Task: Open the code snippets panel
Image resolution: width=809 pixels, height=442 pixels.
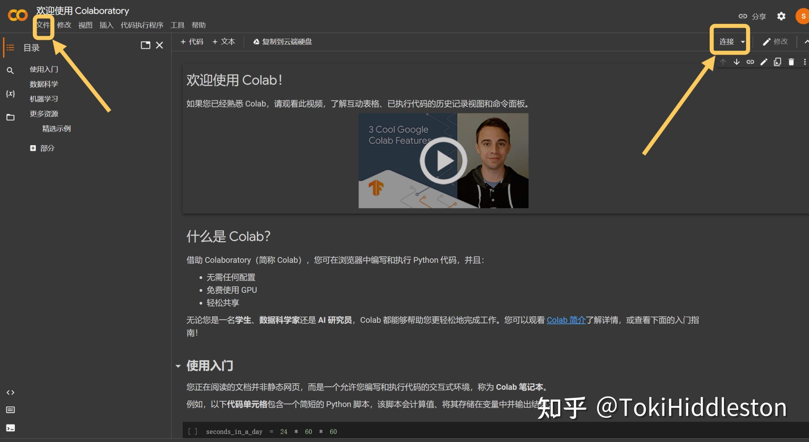Action: 10,392
